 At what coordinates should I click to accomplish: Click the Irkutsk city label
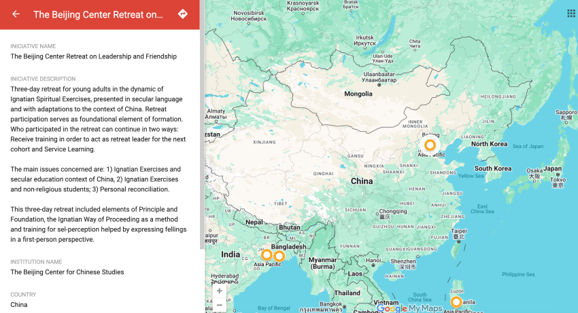(364, 40)
